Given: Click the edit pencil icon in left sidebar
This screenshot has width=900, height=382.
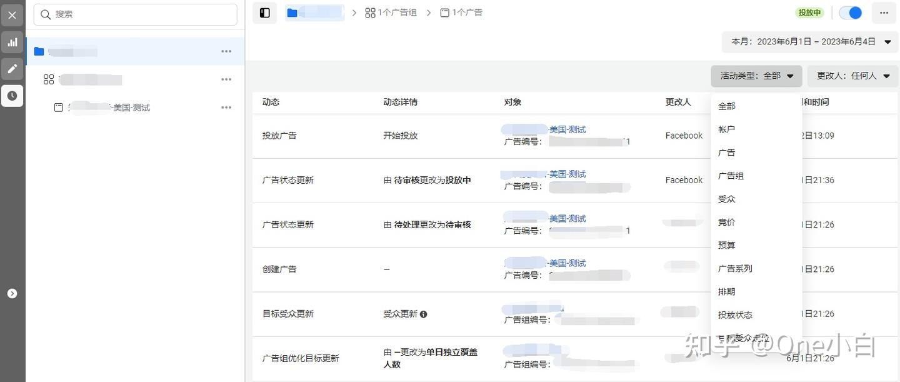Looking at the screenshot, I should coord(12,69).
